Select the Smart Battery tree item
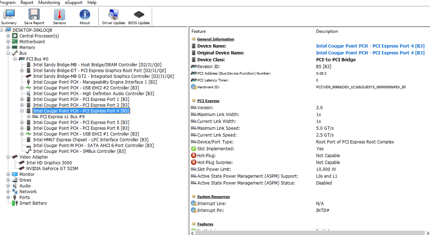This screenshot has height=235, width=430. [x=33, y=203]
